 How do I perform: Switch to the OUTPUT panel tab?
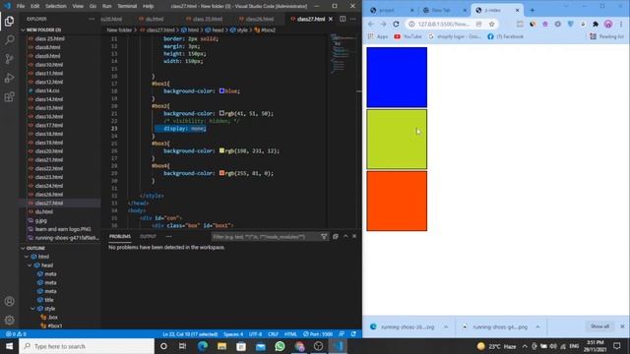click(x=148, y=236)
